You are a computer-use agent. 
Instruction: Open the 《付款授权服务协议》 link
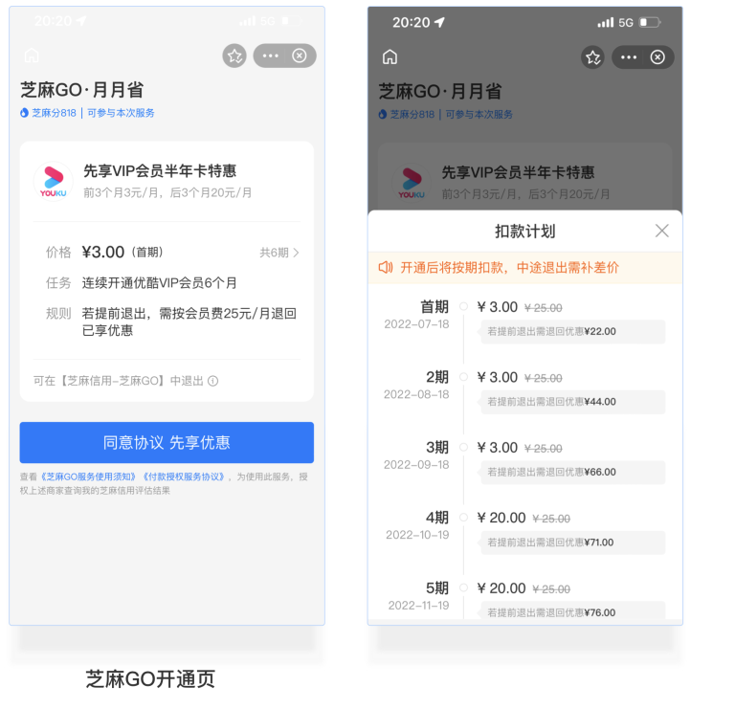(x=184, y=476)
